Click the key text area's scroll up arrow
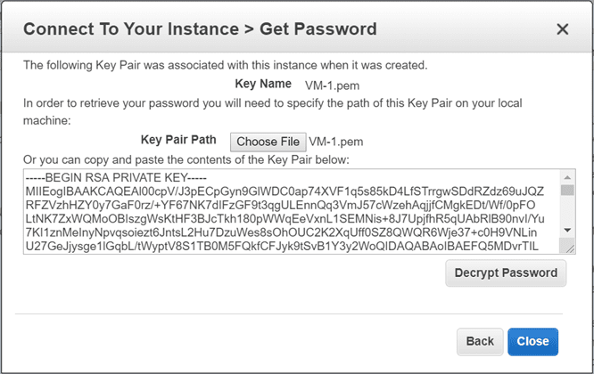Viewport: 594px width, 374px height. coord(568,176)
